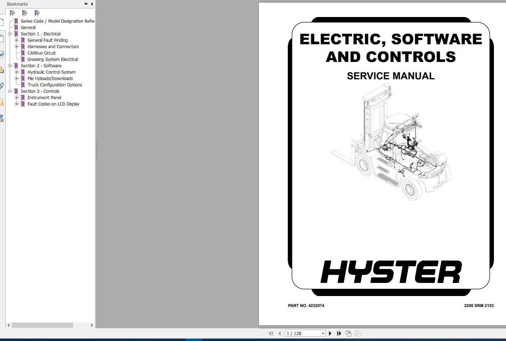Go to the first page

(x=271, y=333)
